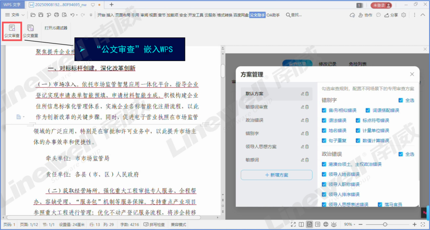430x230 pixels.
Task: Click the 新增方案 button
Action: (276, 175)
